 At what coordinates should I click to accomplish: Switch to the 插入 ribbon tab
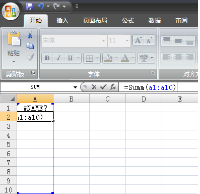click(x=62, y=21)
